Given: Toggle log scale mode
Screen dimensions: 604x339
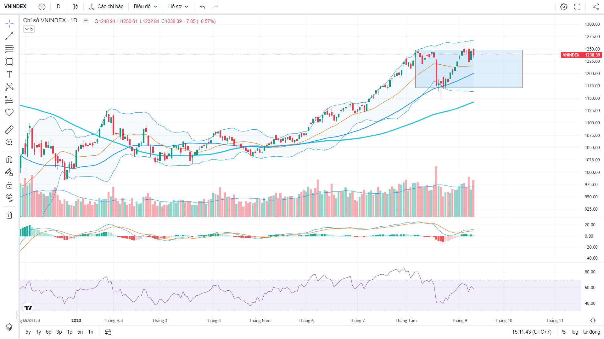Looking at the screenshot, I should point(575,332).
